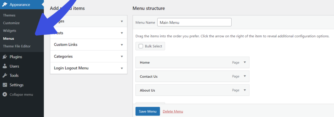Expand the Custom Links panel arrow
Image resolution: width=334 pixels, height=117 pixels.
point(122,45)
